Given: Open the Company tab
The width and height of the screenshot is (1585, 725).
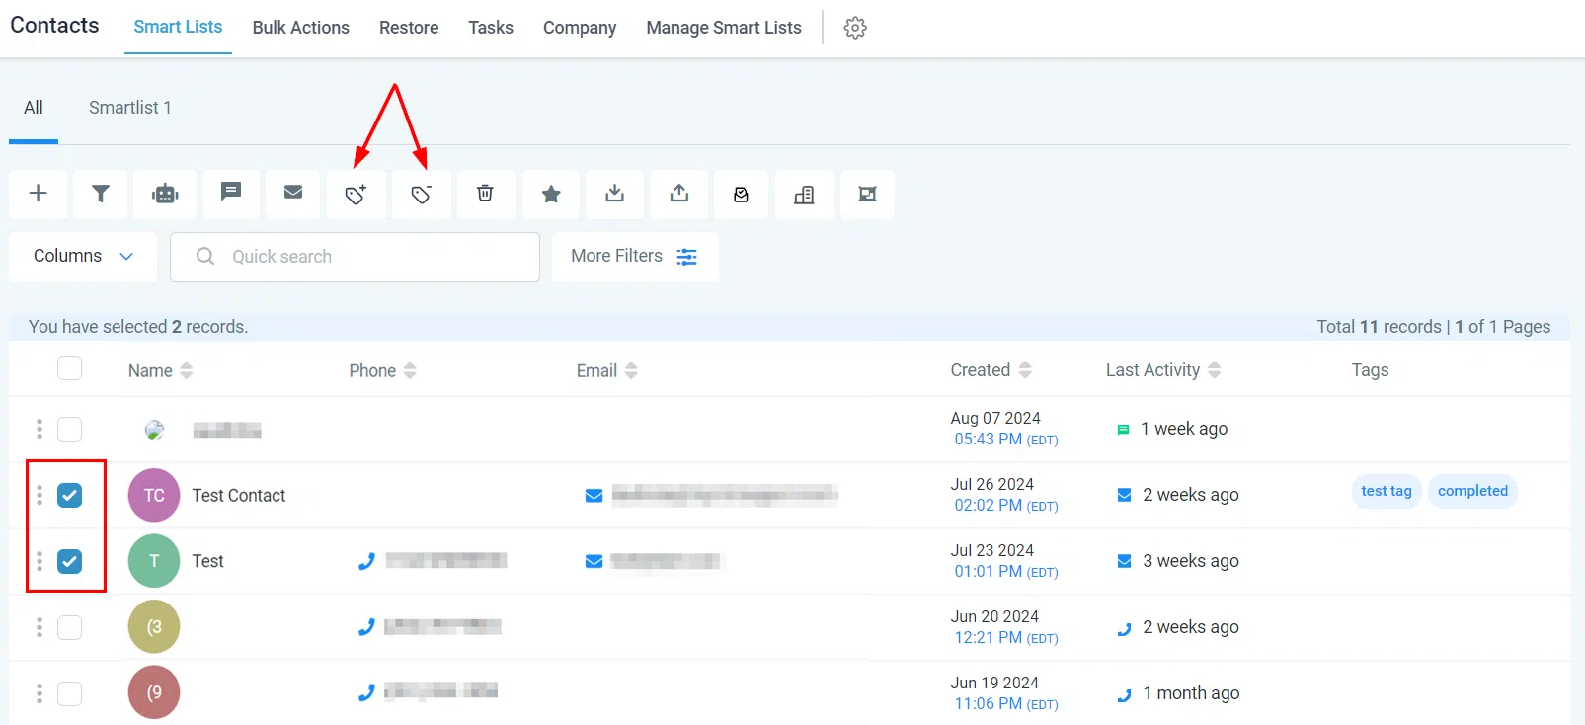Looking at the screenshot, I should 580,28.
